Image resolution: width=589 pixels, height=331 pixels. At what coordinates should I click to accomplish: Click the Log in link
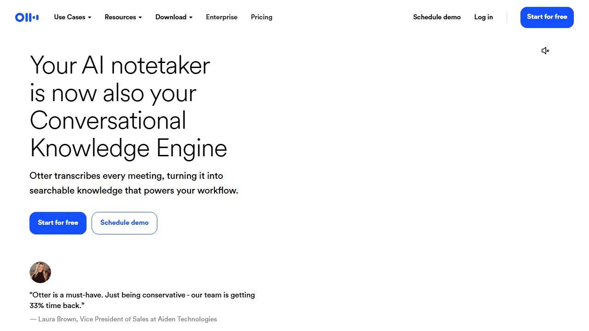484,17
